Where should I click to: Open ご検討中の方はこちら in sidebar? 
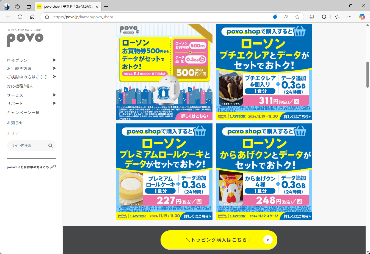coord(27,77)
